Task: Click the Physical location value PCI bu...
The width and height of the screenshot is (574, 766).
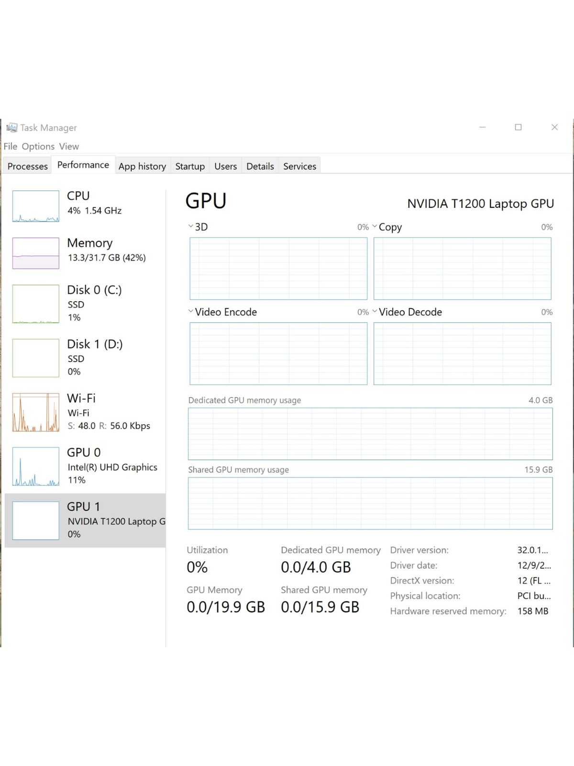Action: click(x=534, y=596)
